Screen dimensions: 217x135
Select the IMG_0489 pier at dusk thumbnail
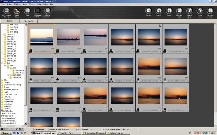click(69, 37)
